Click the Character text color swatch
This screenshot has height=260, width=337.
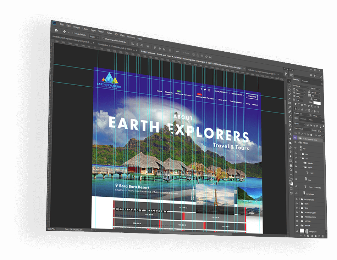317,103
